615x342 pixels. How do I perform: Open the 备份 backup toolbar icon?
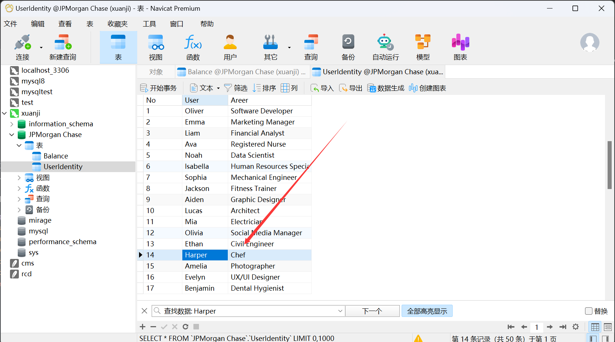[348, 47]
